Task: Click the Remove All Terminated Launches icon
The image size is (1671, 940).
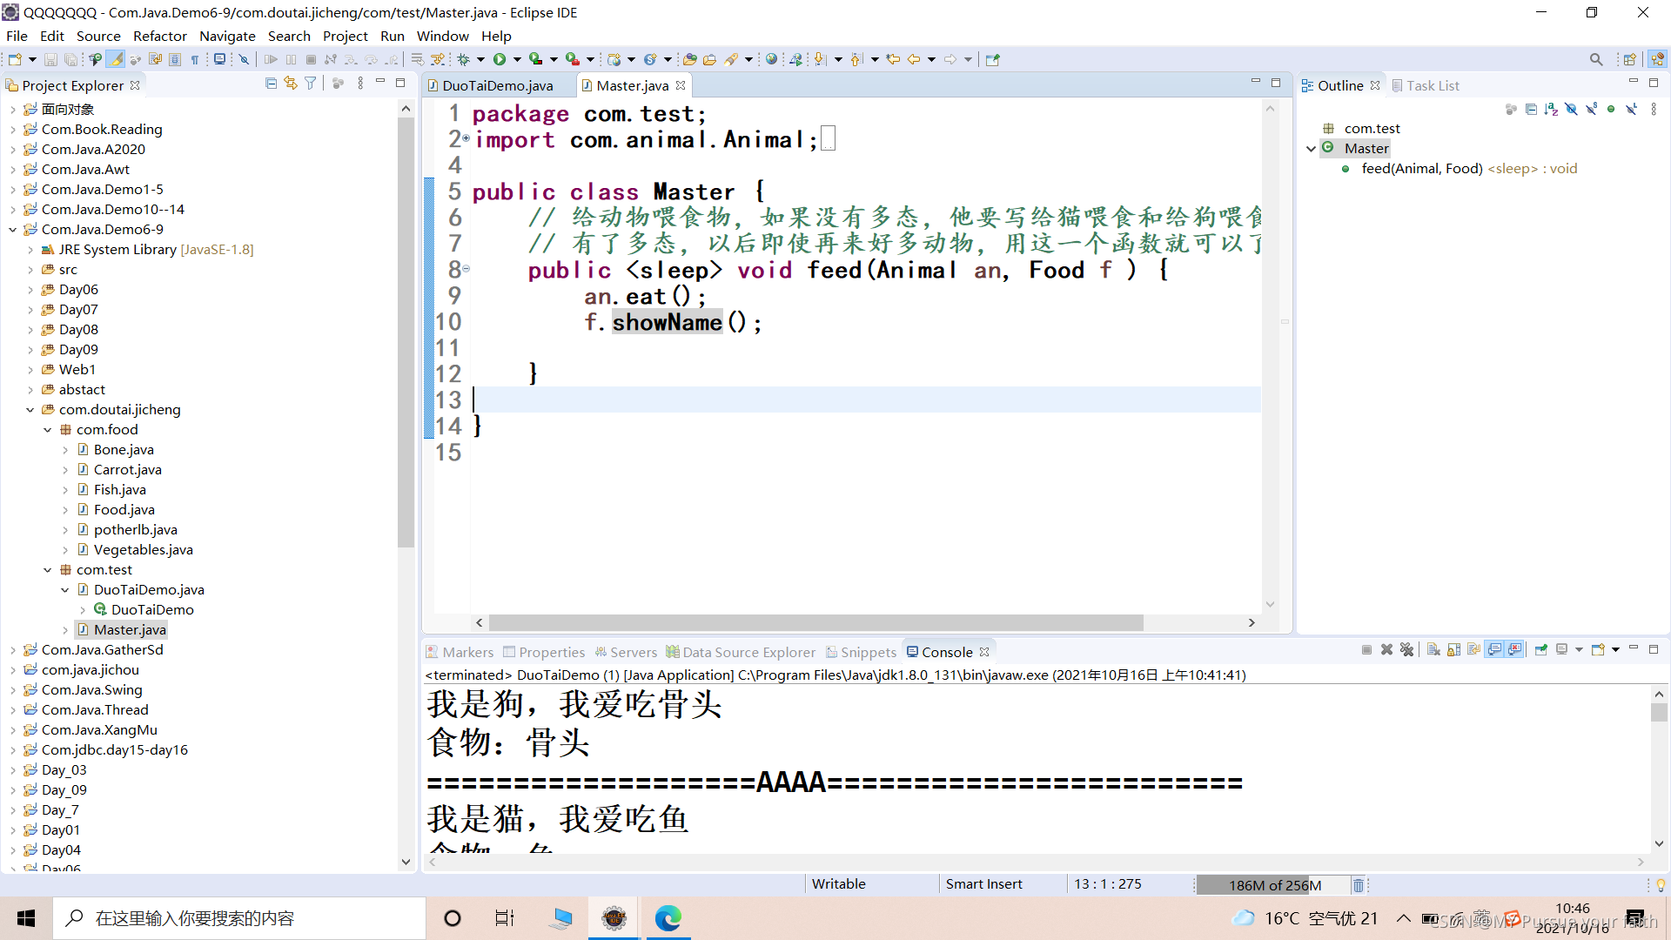Action: click(x=1406, y=650)
